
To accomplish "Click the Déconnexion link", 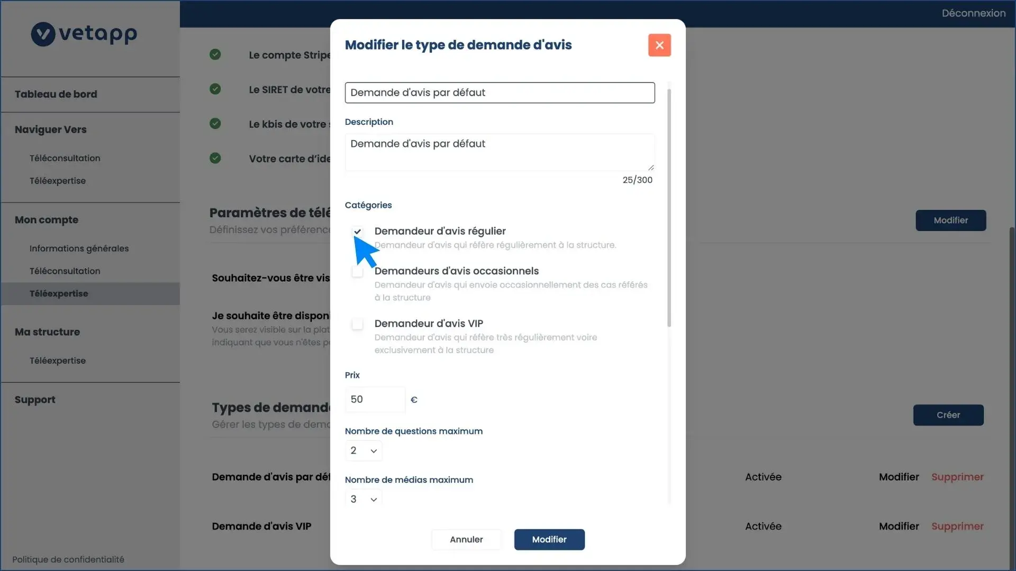I will (973, 13).
